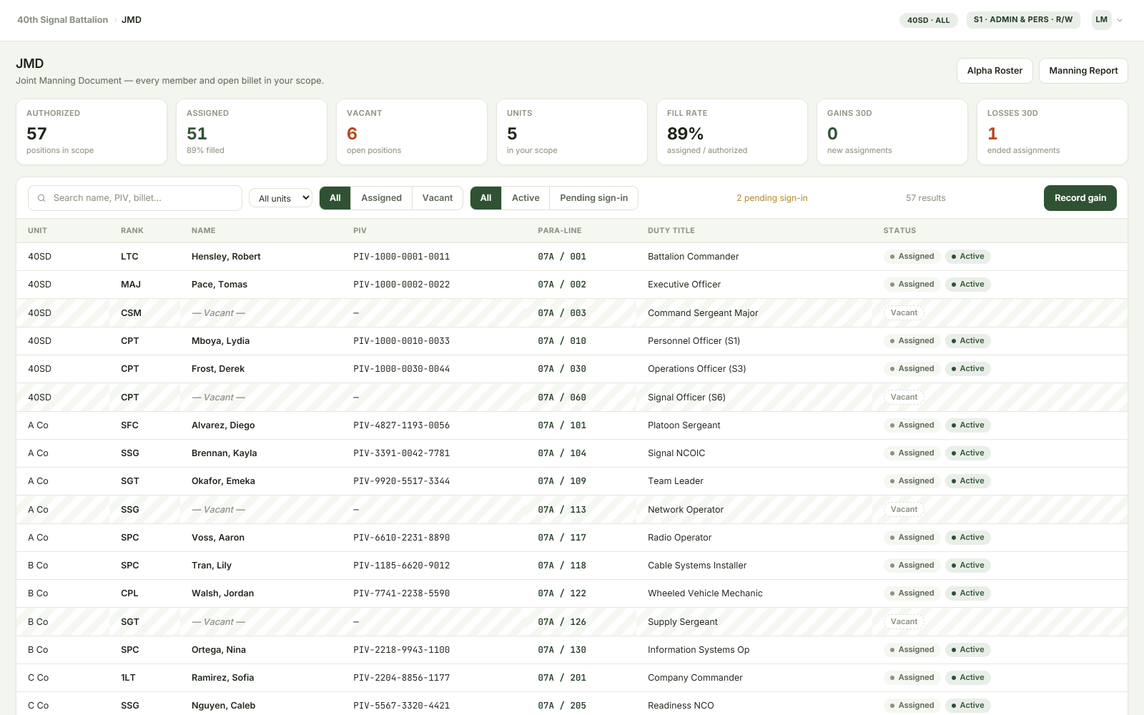Open the Manning Report
This screenshot has height=715, width=1144.
[1083, 71]
